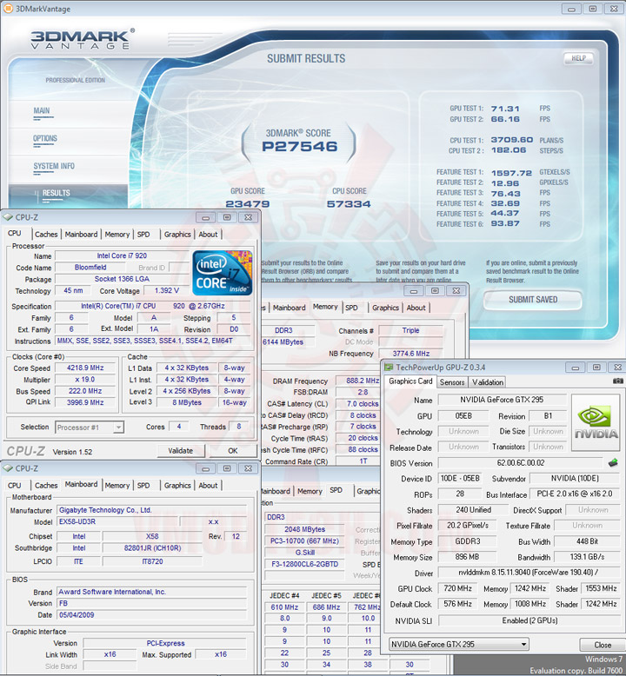The width and height of the screenshot is (626, 676).
Task: Switch to Mainboard tab in top CPU-Z window
Action: [81, 234]
